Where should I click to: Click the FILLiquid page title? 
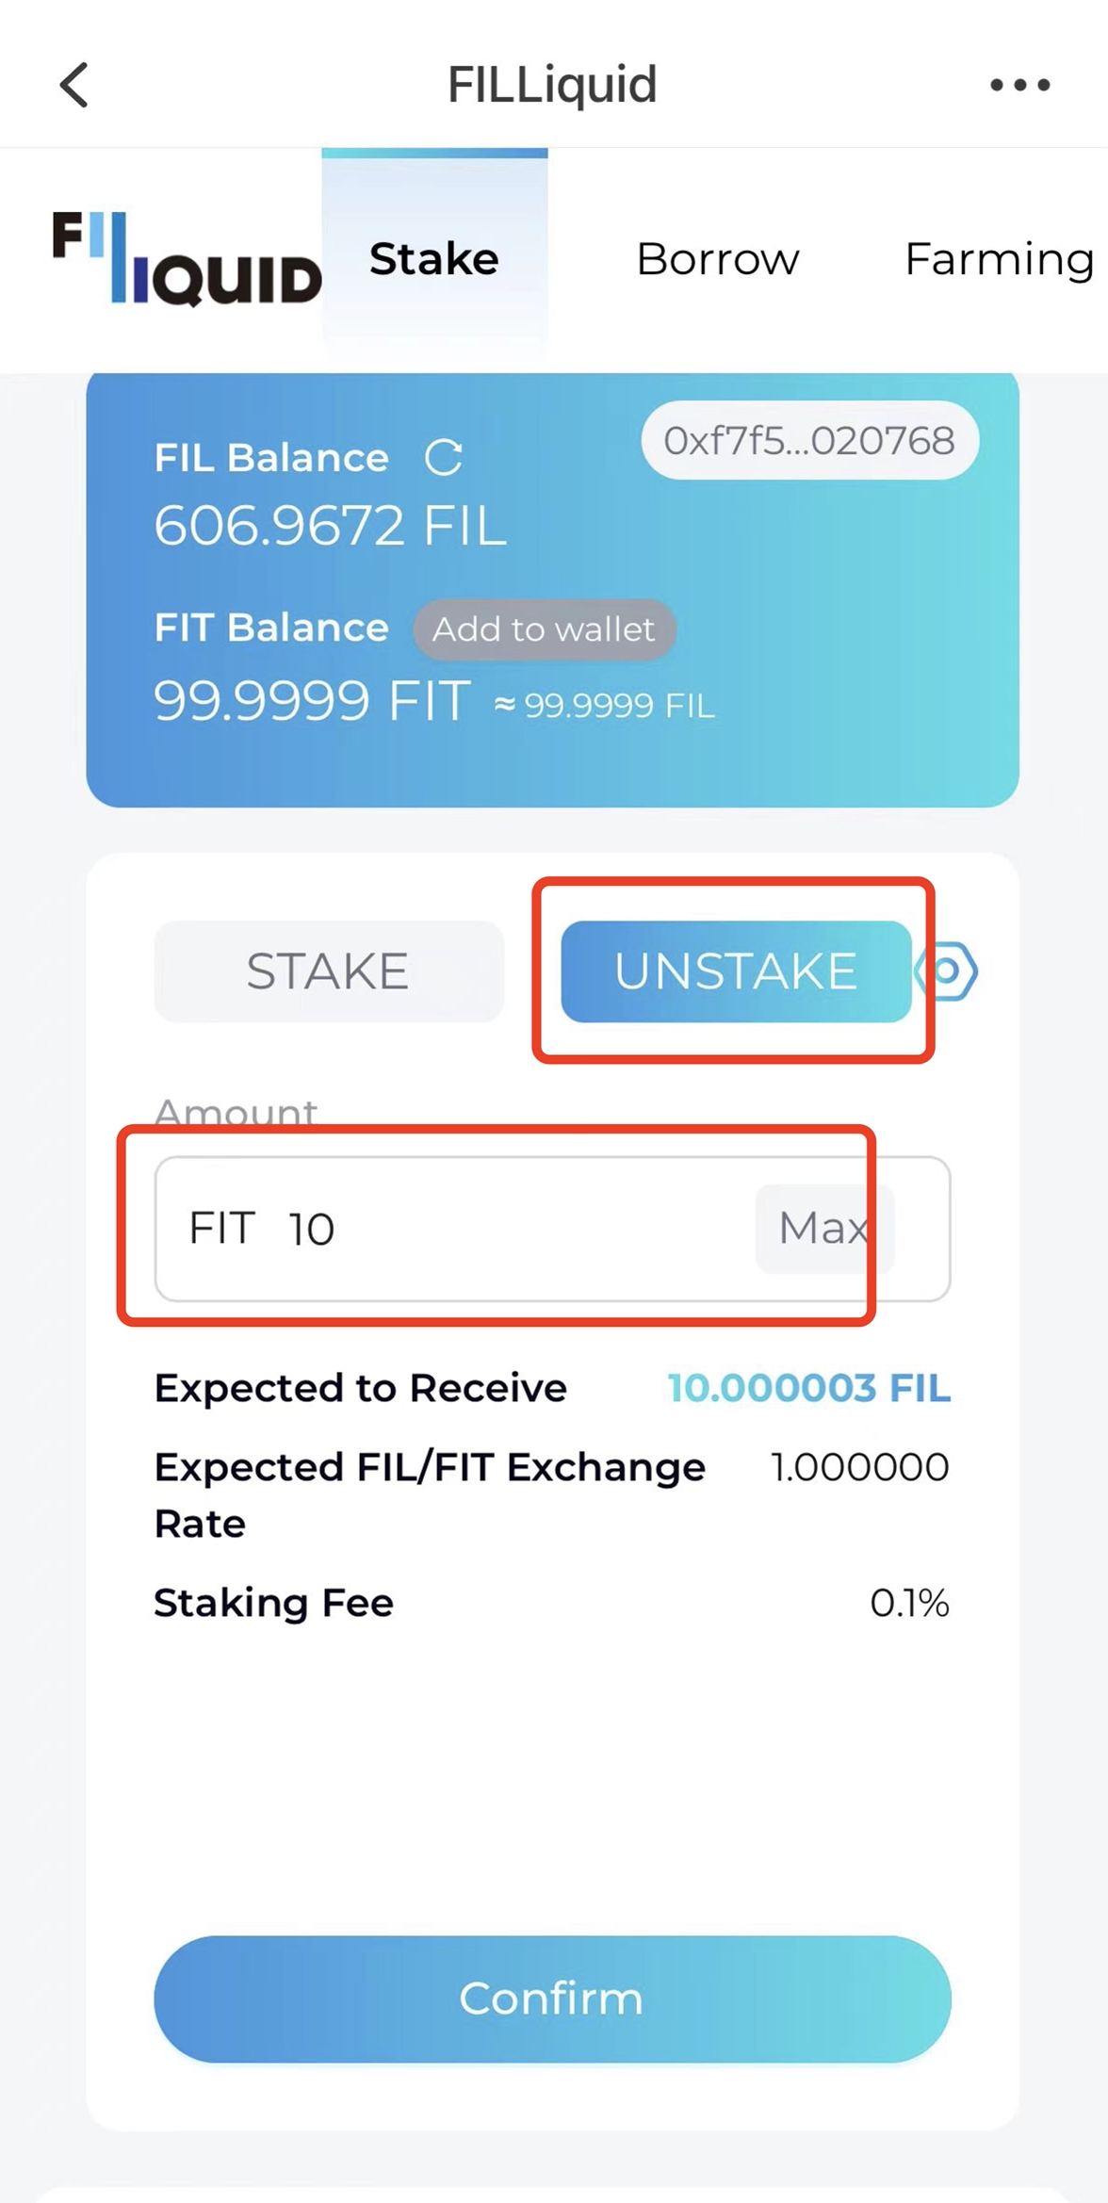(552, 85)
